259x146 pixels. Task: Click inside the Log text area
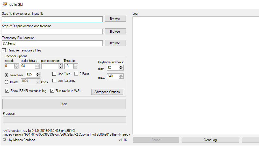click(x=196, y=75)
